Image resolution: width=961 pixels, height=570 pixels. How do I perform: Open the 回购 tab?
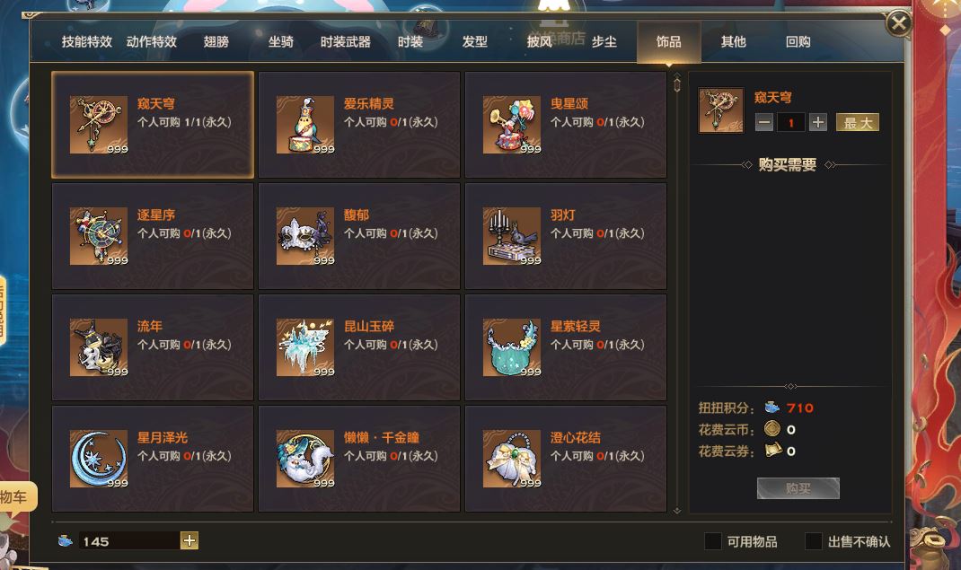[798, 41]
